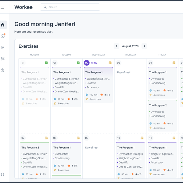183x183 pixels.
Task: Click Conditioning in day 04 Program 2
Action: click(x=158, y=116)
